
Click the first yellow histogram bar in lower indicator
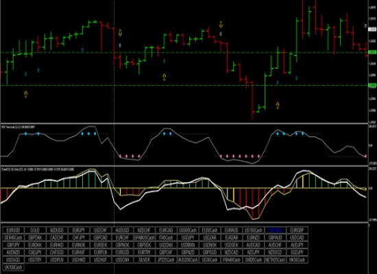pos(120,192)
